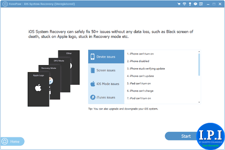Select the iOS Mode issues tab

click(x=106, y=84)
